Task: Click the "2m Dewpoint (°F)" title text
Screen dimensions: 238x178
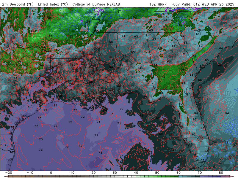Action: (18, 4)
